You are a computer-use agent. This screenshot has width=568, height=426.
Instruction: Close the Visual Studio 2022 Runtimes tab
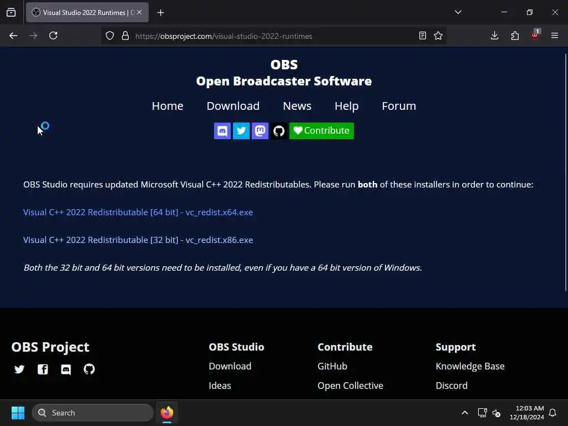[139, 12]
